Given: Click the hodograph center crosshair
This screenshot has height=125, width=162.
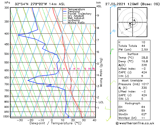Looking at the screenshot, I should point(133,22).
